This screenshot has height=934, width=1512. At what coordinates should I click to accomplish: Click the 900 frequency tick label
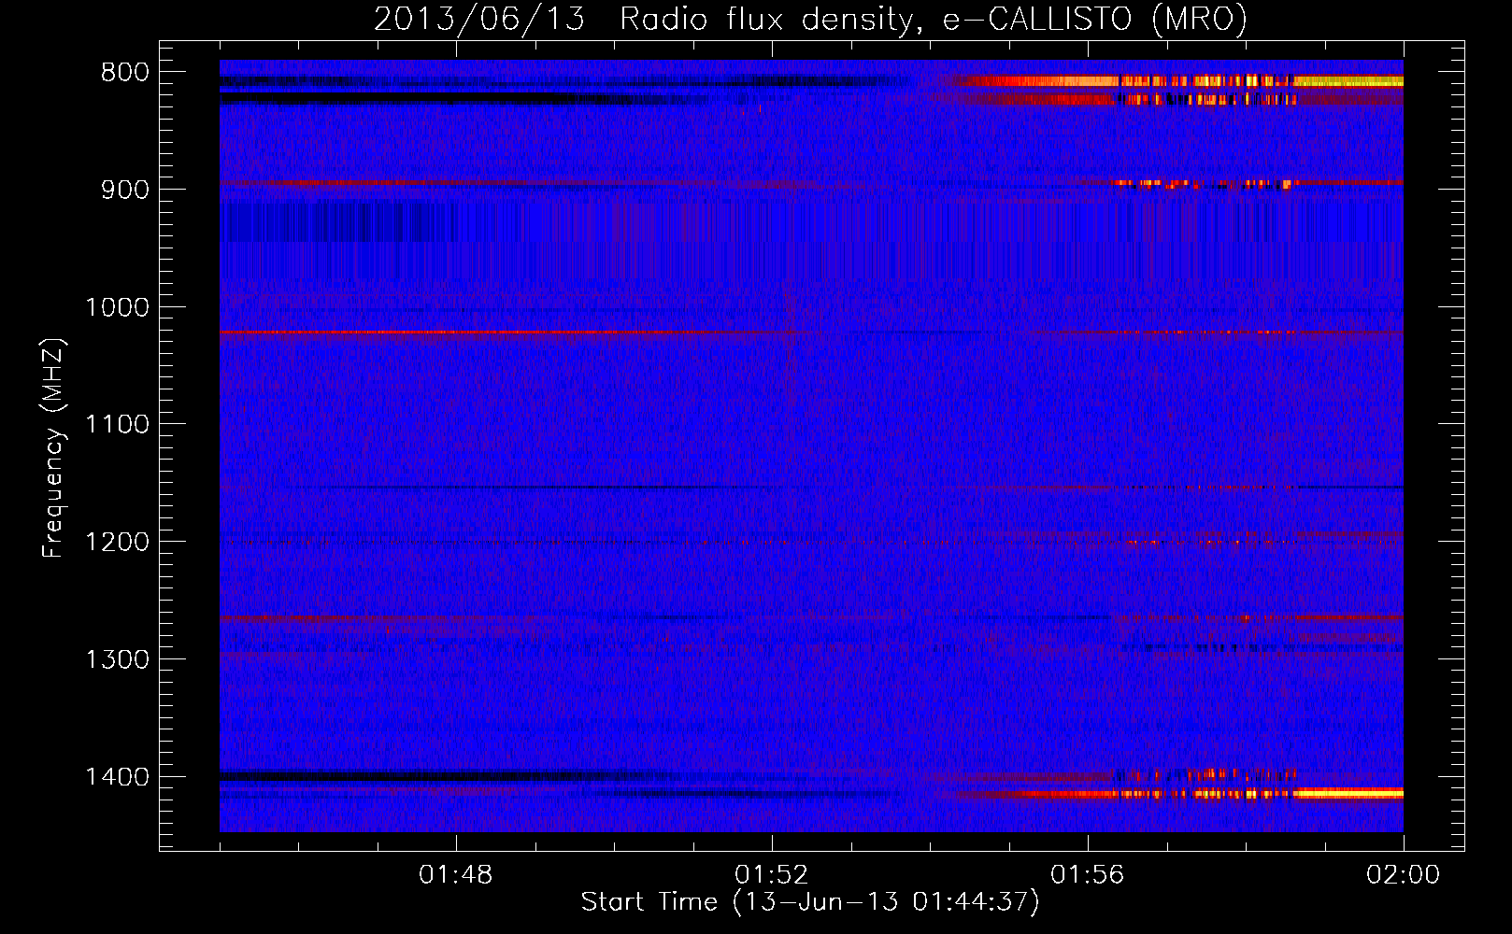[125, 190]
